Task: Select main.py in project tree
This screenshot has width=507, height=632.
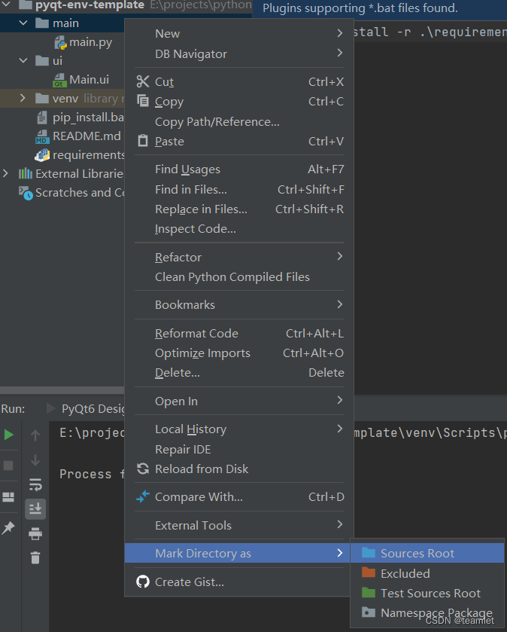Action: (x=90, y=42)
